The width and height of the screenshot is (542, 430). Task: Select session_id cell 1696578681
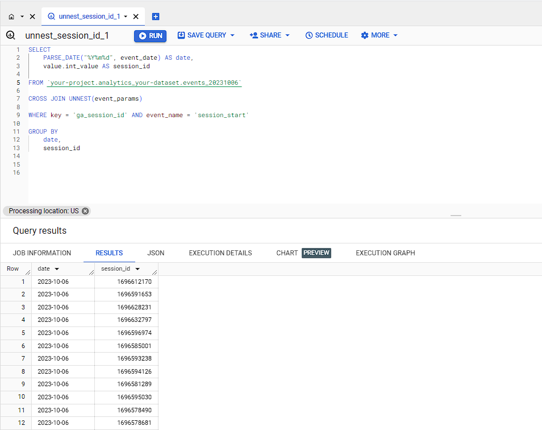click(x=126, y=423)
